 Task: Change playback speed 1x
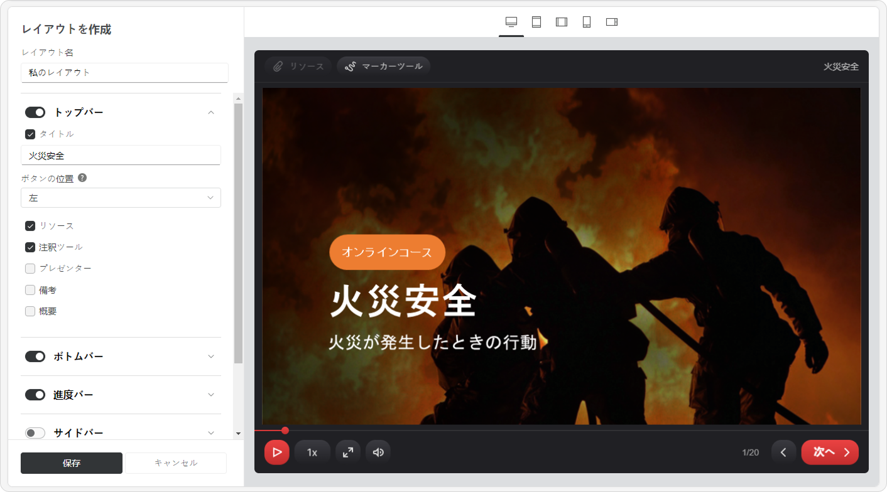pyautogui.click(x=312, y=452)
